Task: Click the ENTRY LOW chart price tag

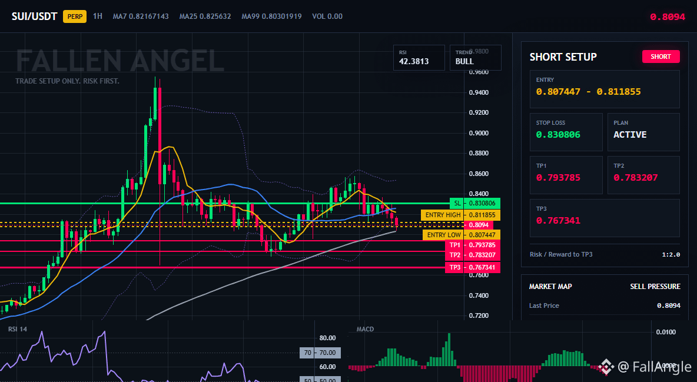Action: (x=462, y=235)
